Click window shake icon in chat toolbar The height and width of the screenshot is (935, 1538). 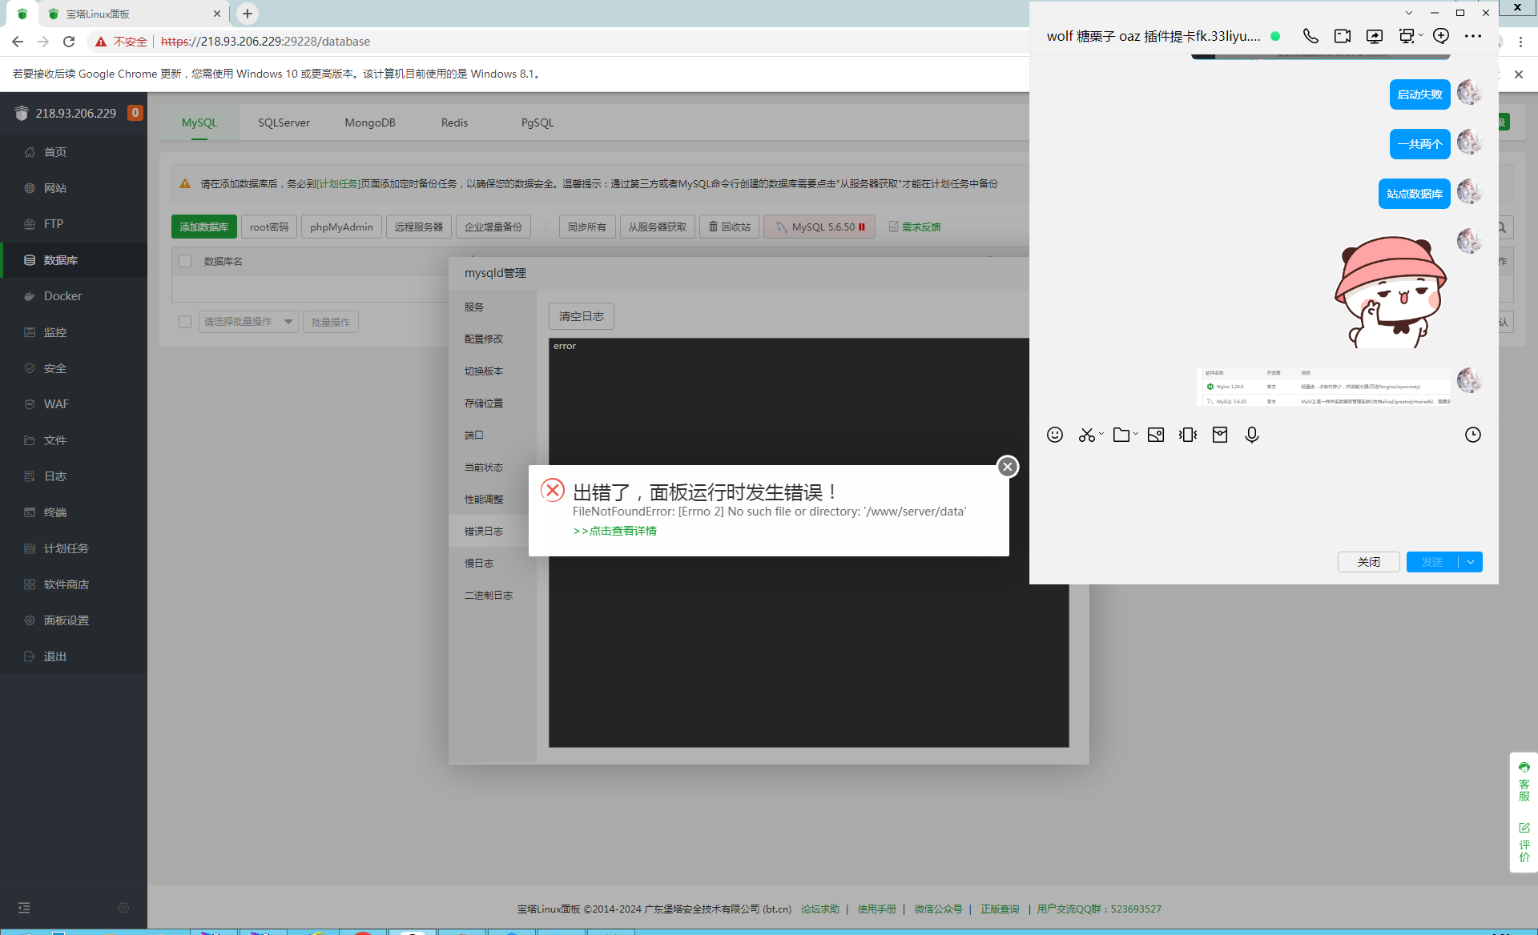pos(1188,435)
